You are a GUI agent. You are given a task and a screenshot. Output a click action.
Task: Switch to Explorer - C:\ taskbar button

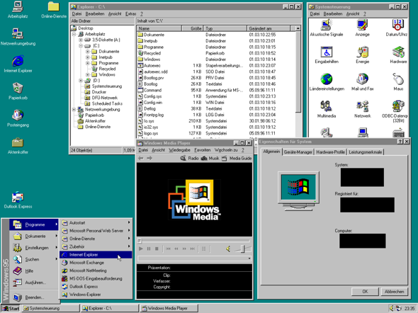coord(110,308)
